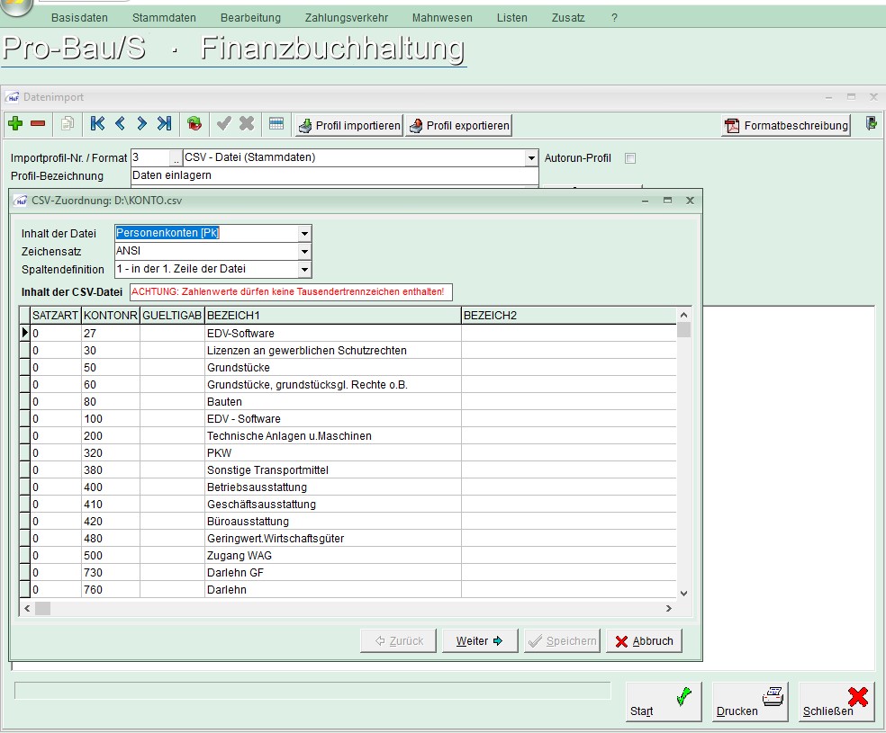Expand the import format CSV-Datei dropdown
The image size is (886, 733).
(531, 158)
